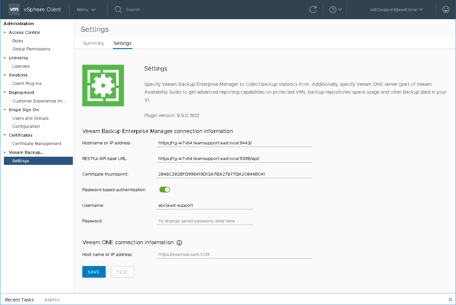Image resolution: width=456 pixels, height=305 pixels.
Task: Click the Certificate thumbprint field
Action: pos(234,174)
